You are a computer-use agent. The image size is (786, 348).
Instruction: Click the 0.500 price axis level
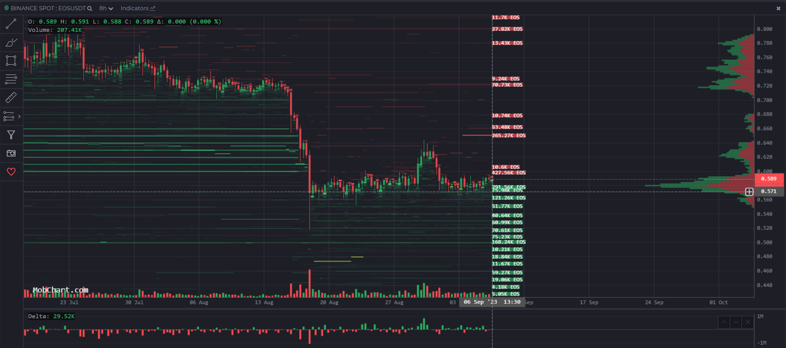point(765,242)
